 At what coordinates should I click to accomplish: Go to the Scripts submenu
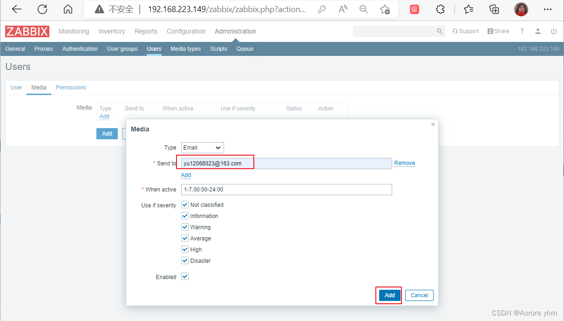tap(218, 49)
